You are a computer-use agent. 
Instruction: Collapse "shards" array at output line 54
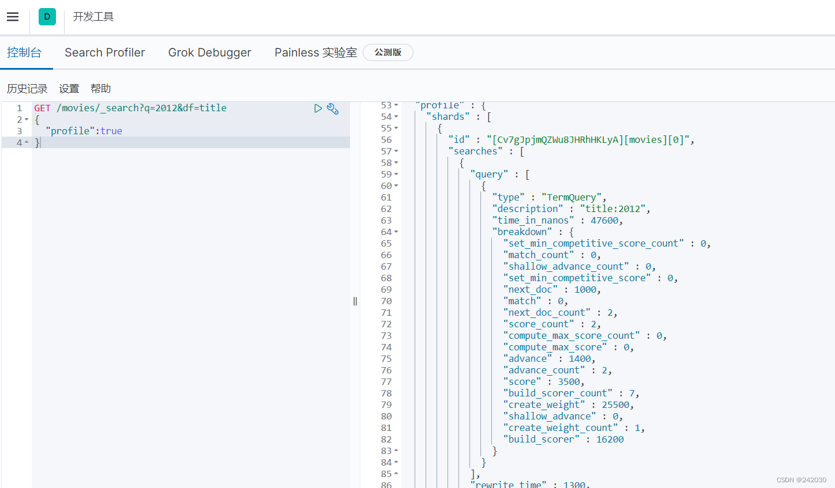click(x=396, y=117)
